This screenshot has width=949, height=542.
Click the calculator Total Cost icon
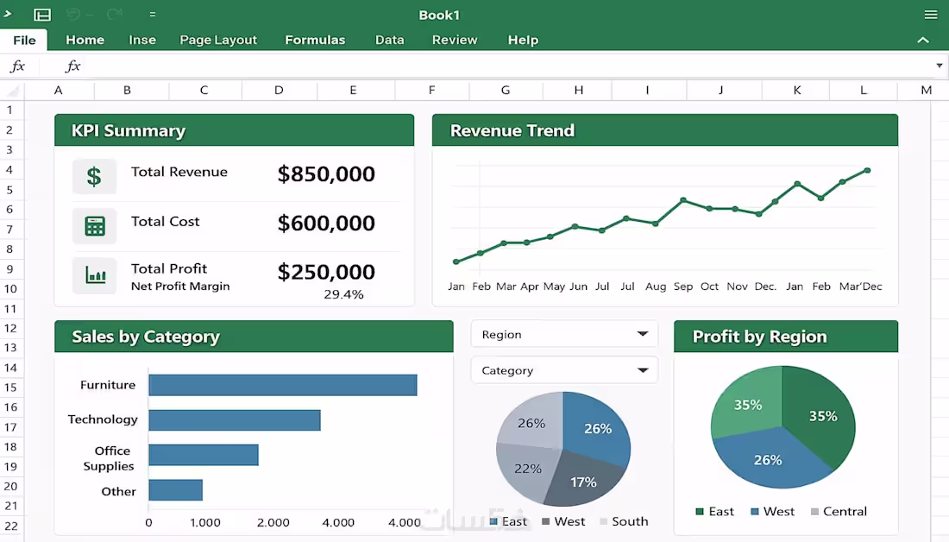[94, 226]
